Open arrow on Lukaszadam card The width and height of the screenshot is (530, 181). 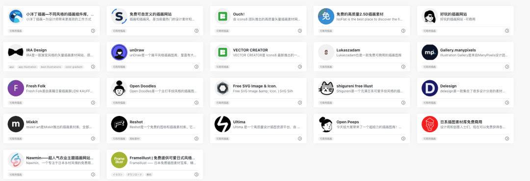403,67
